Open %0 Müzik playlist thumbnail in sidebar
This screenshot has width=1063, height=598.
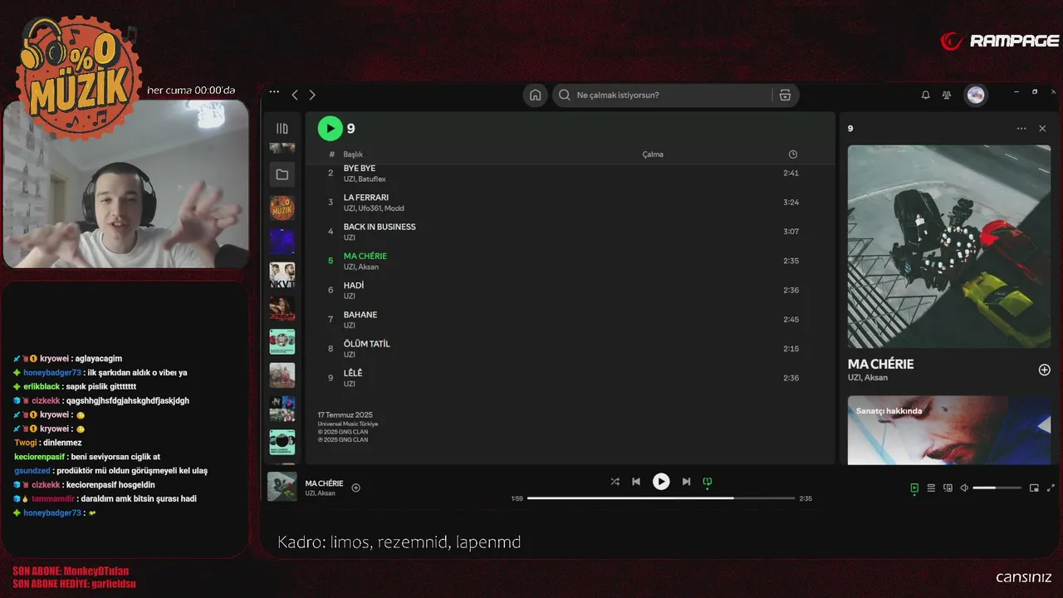pyautogui.click(x=282, y=208)
